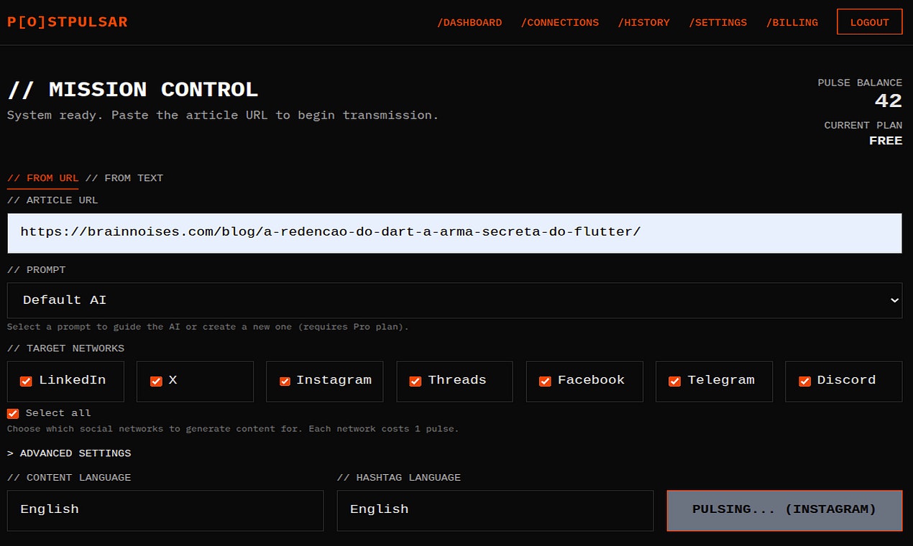Toggle the Threads checkbox
Image resolution: width=913 pixels, height=546 pixels.
point(416,381)
